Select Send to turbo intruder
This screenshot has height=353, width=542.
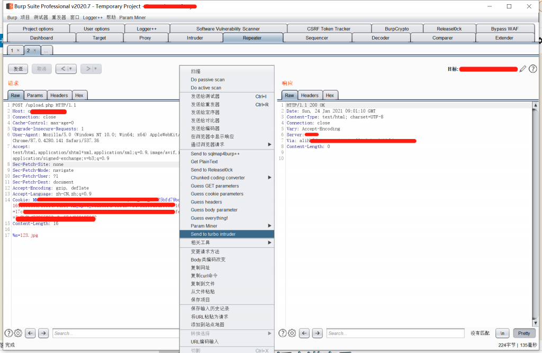(227, 234)
